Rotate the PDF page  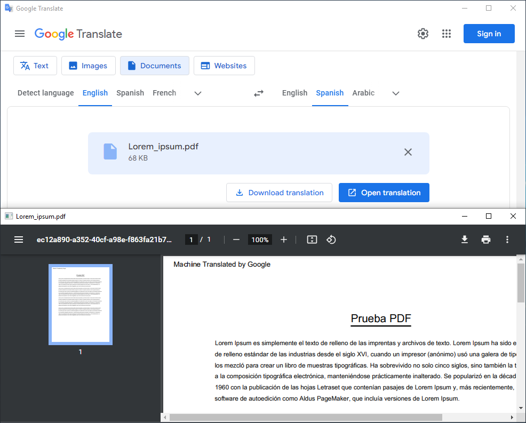[331, 240]
